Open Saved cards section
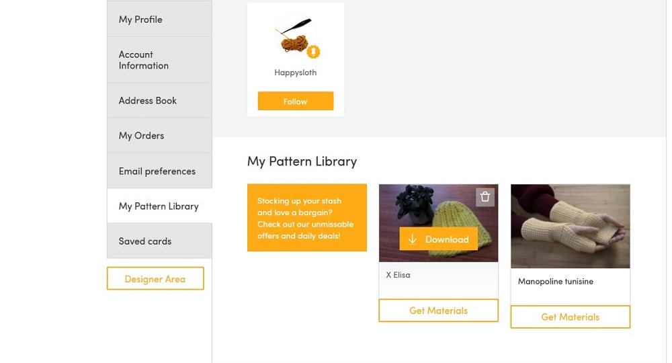This screenshot has width=672, height=363. [159, 241]
